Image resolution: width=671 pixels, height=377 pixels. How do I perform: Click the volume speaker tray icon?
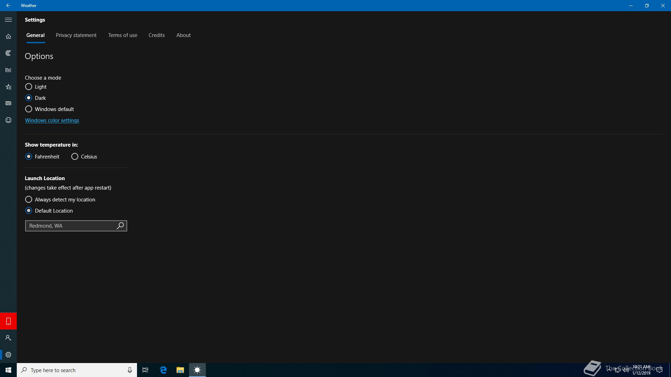626,370
